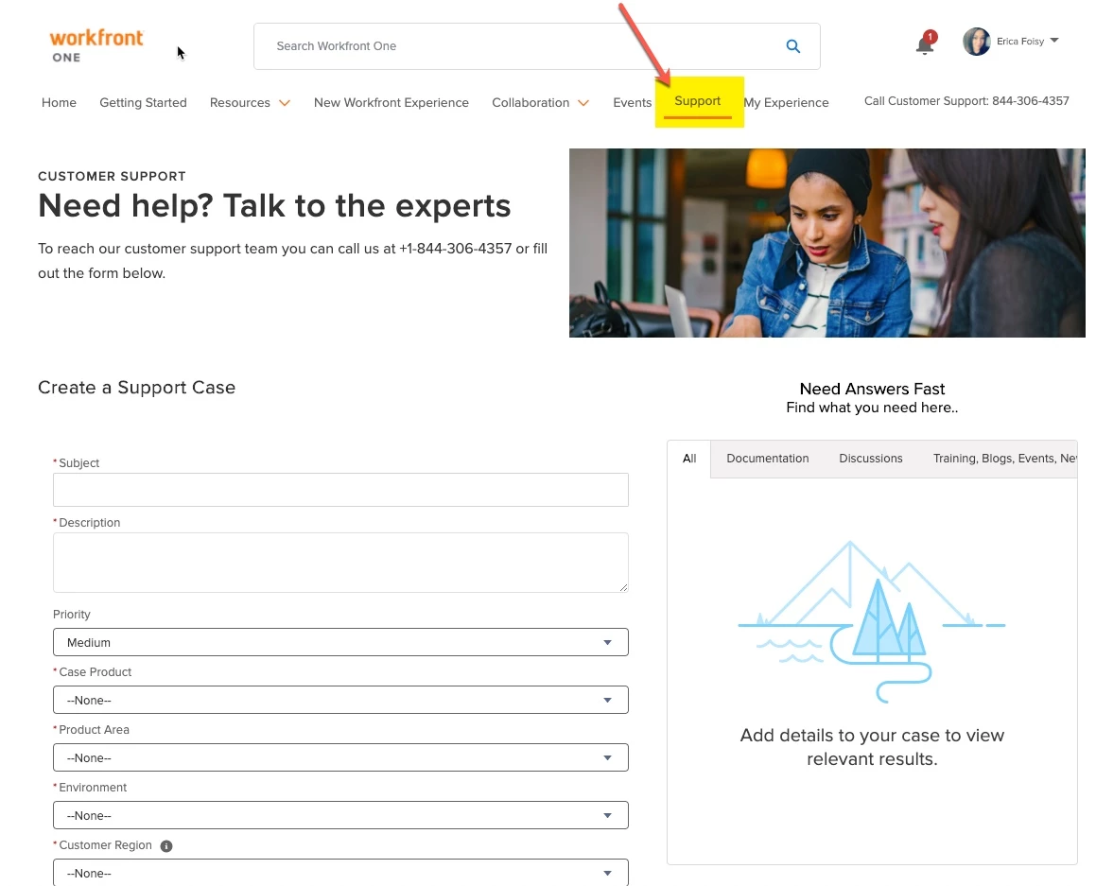Click the CUSTOMER SUPPORT label text
1096x886 pixels.
(112, 177)
